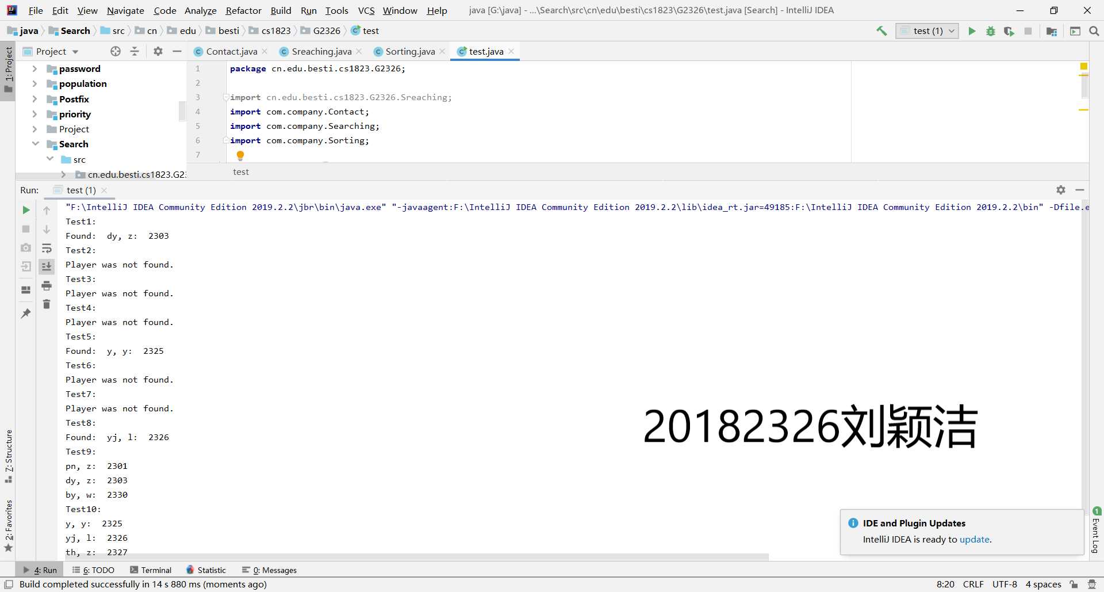This screenshot has height=592, width=1104.
Task: Start debugging with the bug icon
Action: [x=990, y=31]
